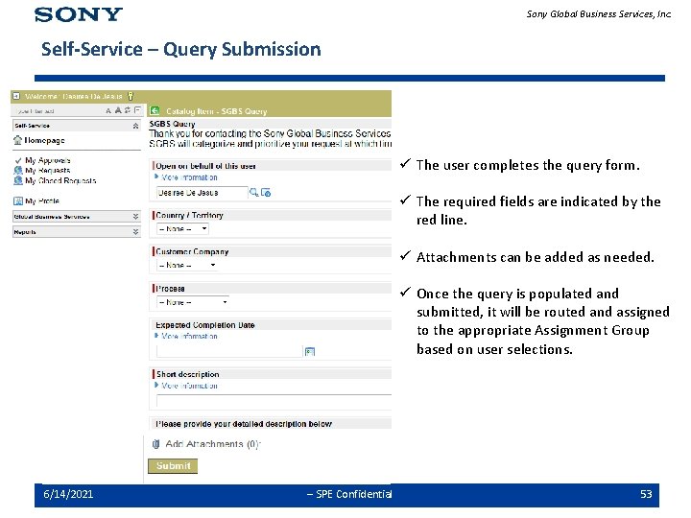
Task: Open the Customer Company dropdown
Action: coord(187,265)
